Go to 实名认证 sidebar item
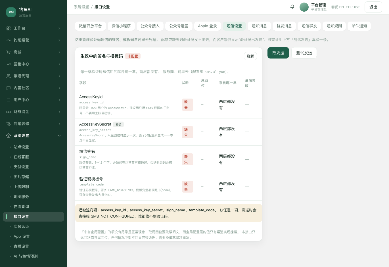Screen dimensions: 389x267 pyautogui.click(x=34, y=227)
